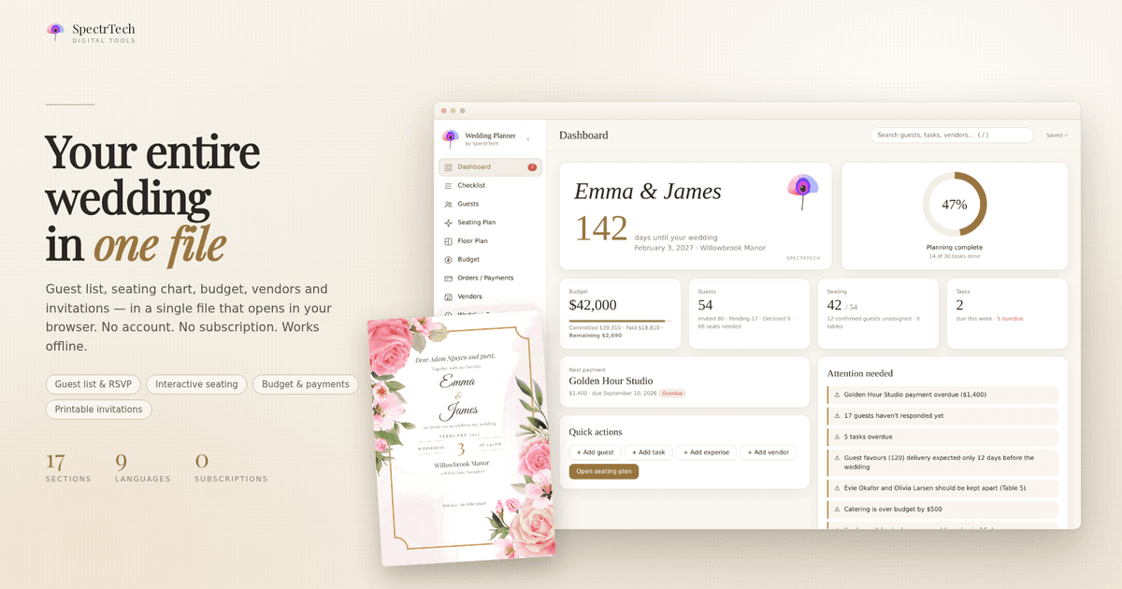Click the Guest list & RSVP pill
The height and width of the screenshot is (589, 1122).
tap(93, 384)
